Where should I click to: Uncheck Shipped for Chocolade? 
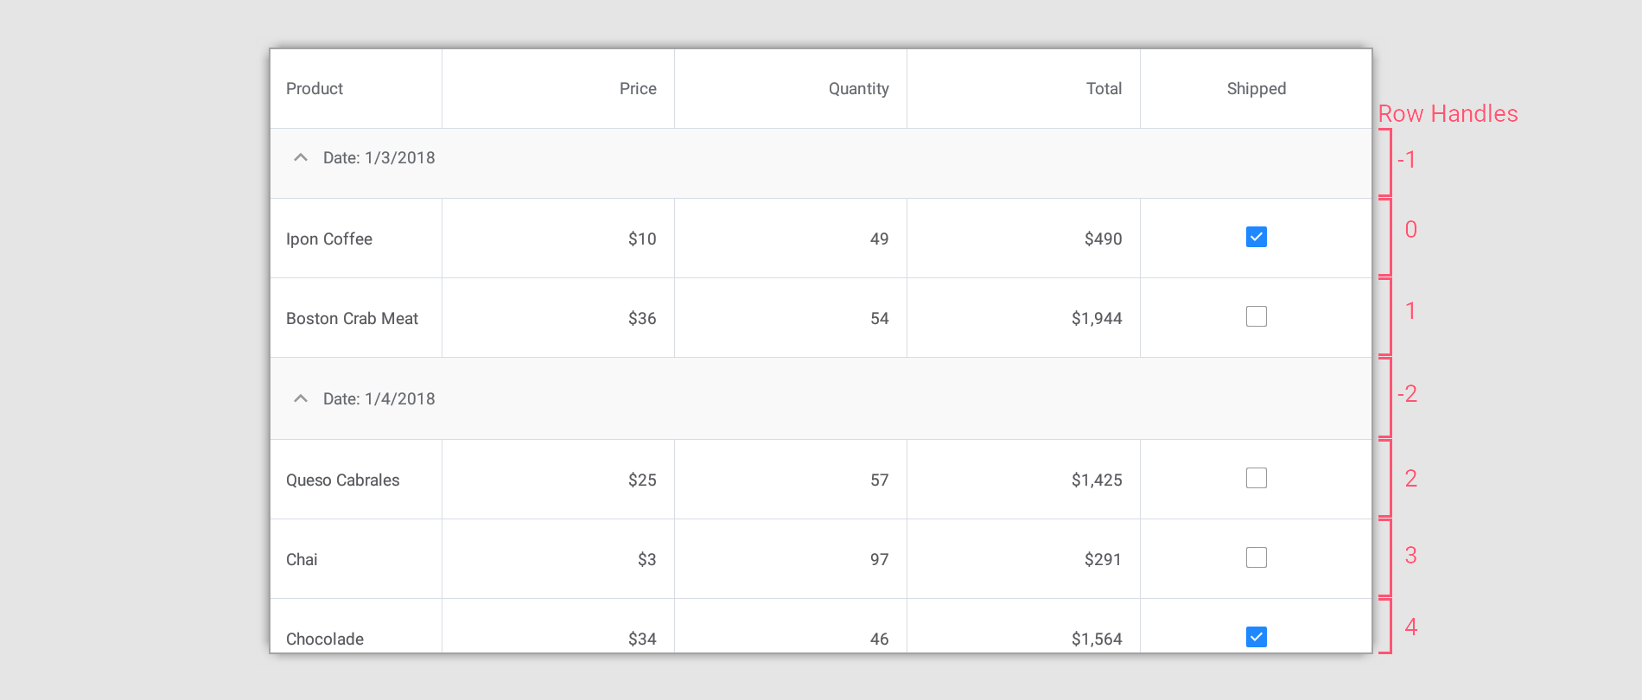1257,637
